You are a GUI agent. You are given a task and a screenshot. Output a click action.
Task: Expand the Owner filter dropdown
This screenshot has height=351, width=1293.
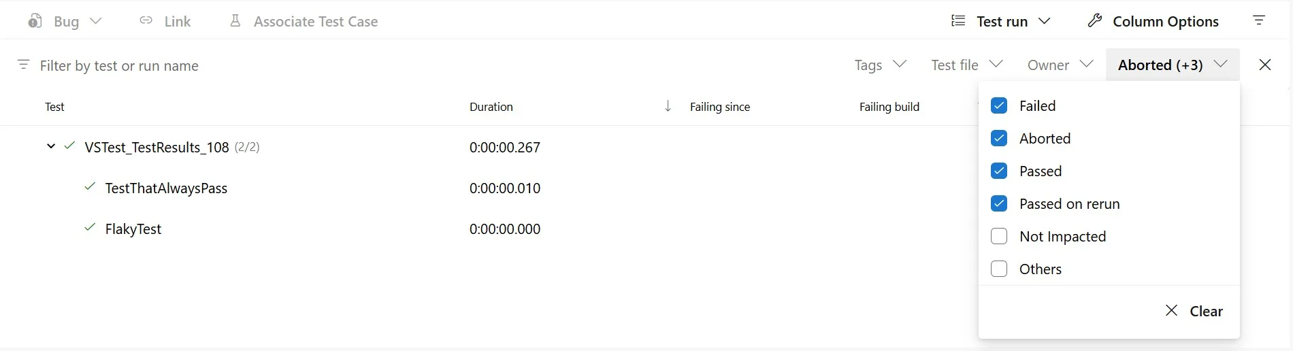point(1060,65)
